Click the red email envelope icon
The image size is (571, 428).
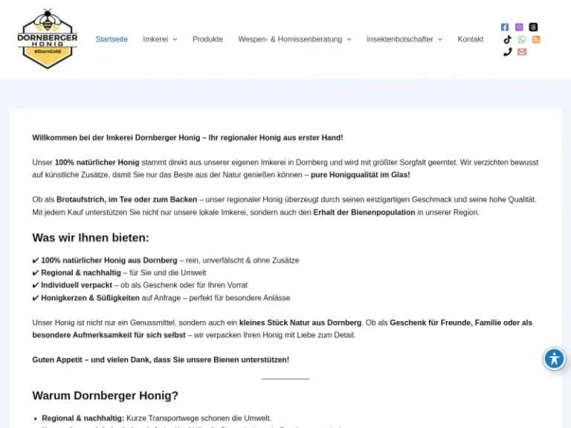tap(522, 52)
